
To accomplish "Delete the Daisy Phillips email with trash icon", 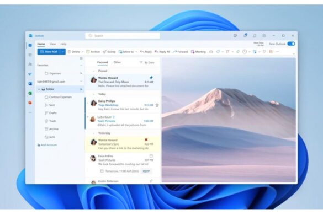I will (x=157, y=105).
